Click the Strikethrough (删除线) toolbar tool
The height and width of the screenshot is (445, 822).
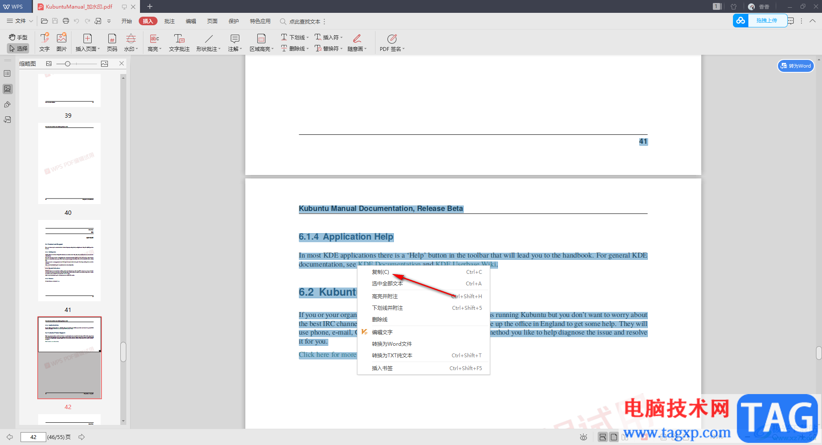[x=295, y=48]
